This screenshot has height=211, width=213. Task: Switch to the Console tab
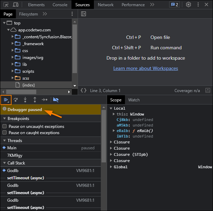(60, 5)
